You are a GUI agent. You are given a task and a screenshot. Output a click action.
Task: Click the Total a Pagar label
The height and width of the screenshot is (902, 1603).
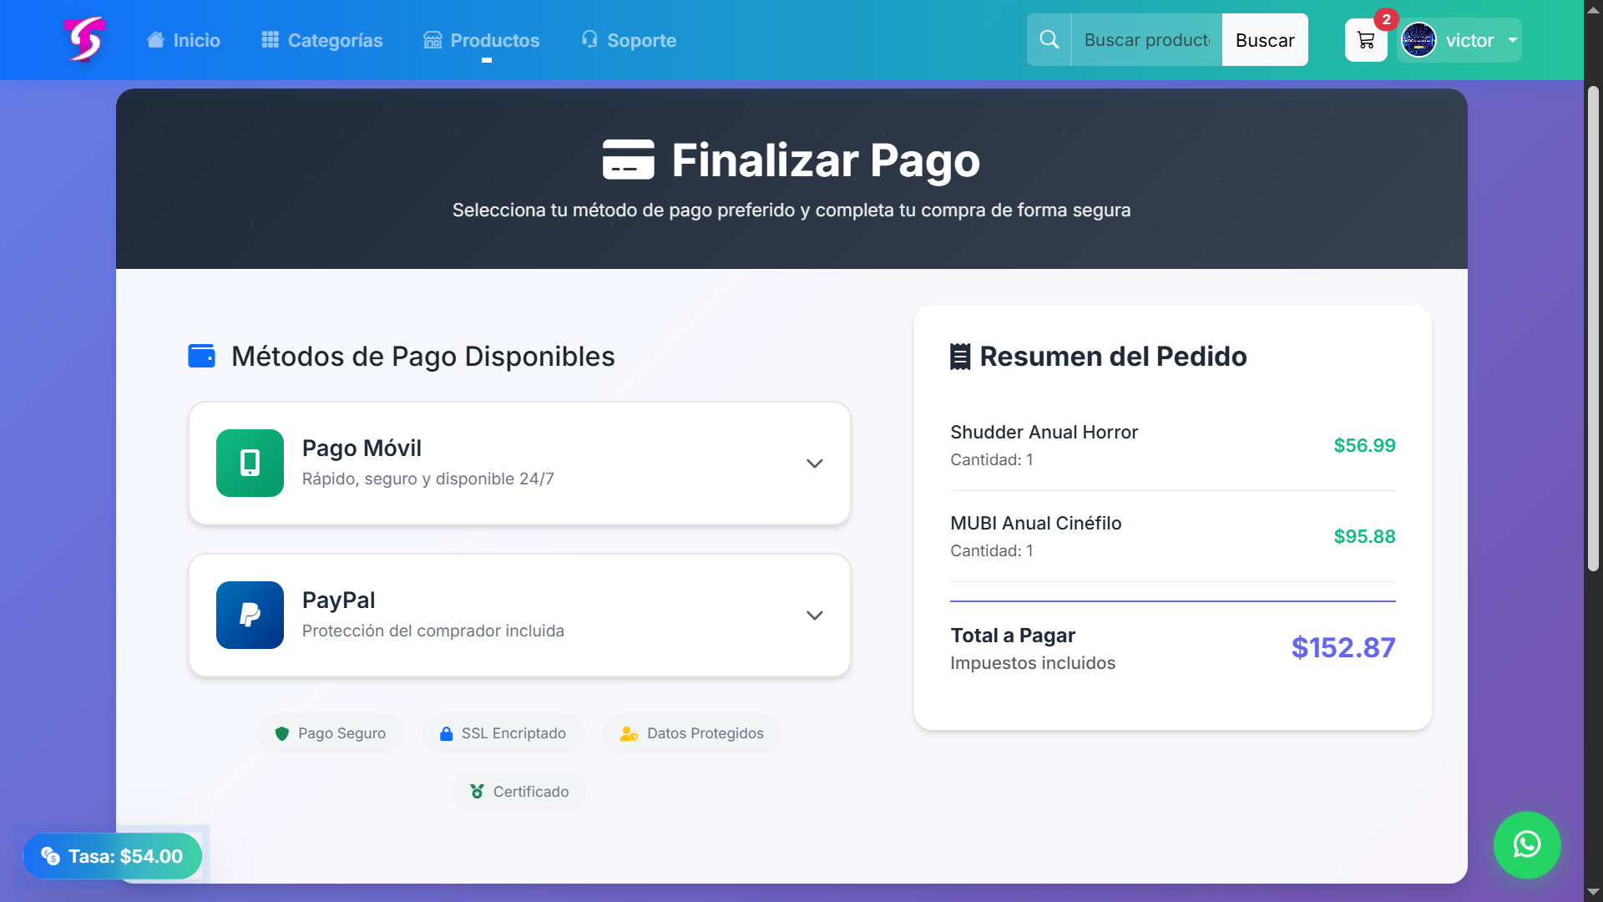[1013, 636]
